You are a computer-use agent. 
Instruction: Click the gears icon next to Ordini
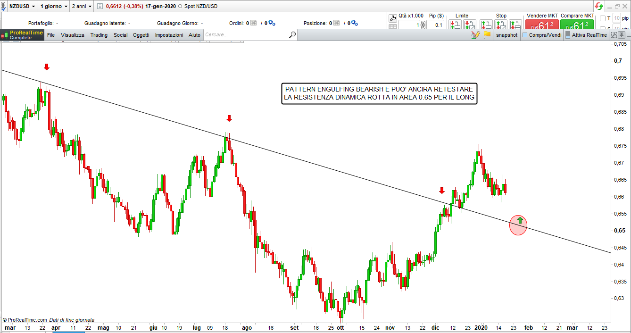[x=272, y=23]
